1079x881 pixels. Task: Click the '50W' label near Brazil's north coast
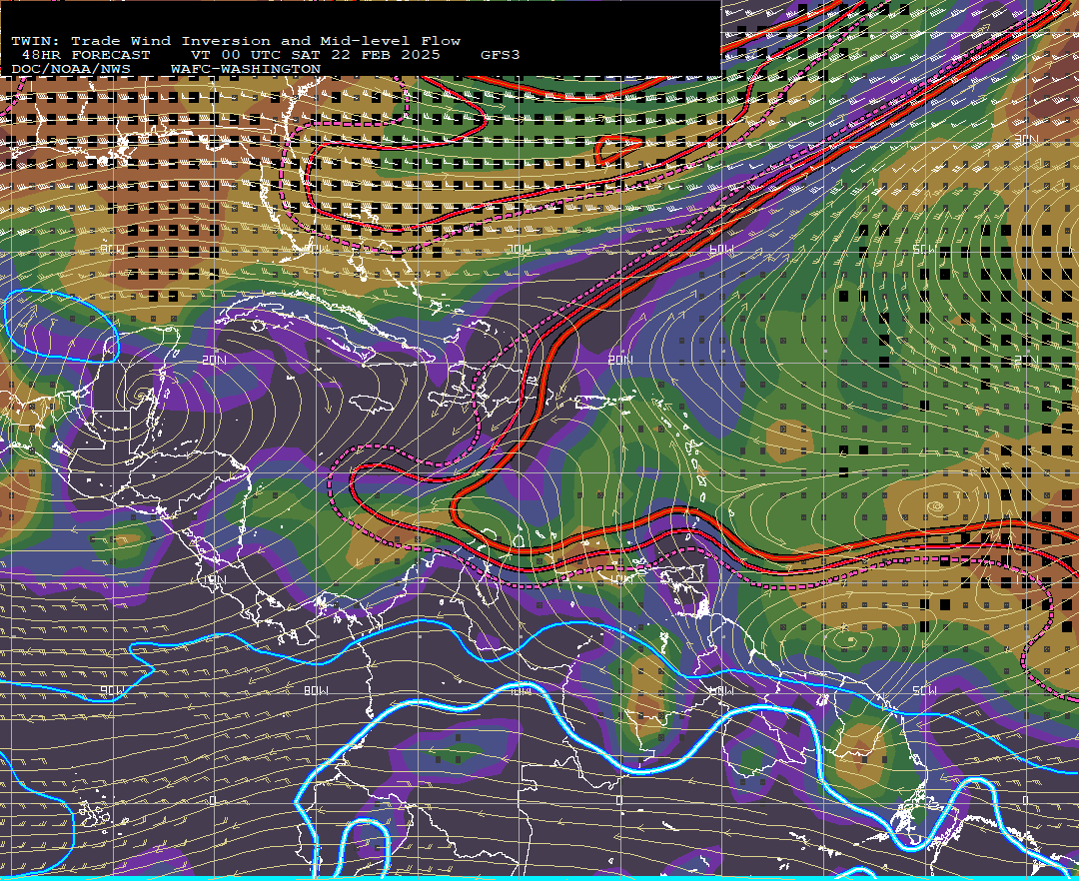(x=924, y=690)
